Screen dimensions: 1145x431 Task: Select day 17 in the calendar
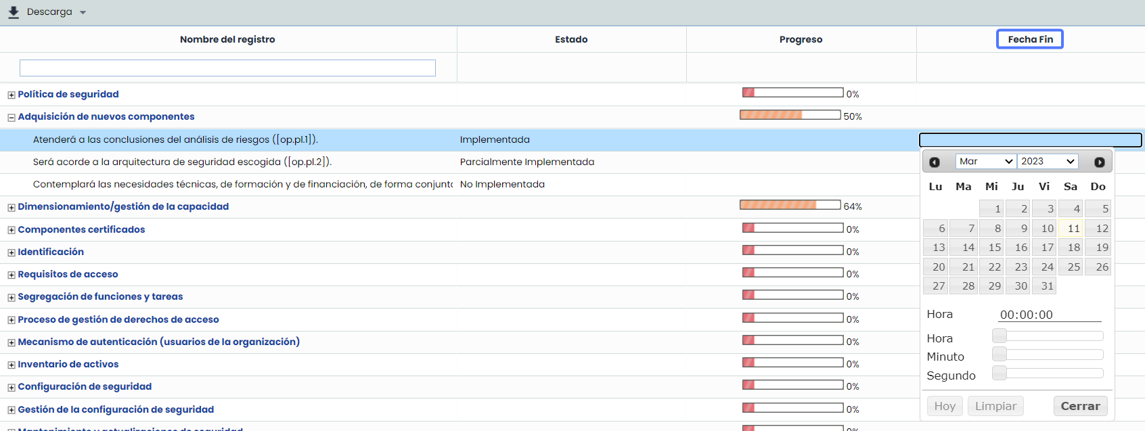[1047, 248]
